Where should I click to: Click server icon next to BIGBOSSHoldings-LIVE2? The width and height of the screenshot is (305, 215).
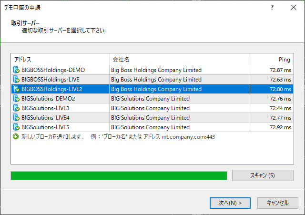pos(16,89)
